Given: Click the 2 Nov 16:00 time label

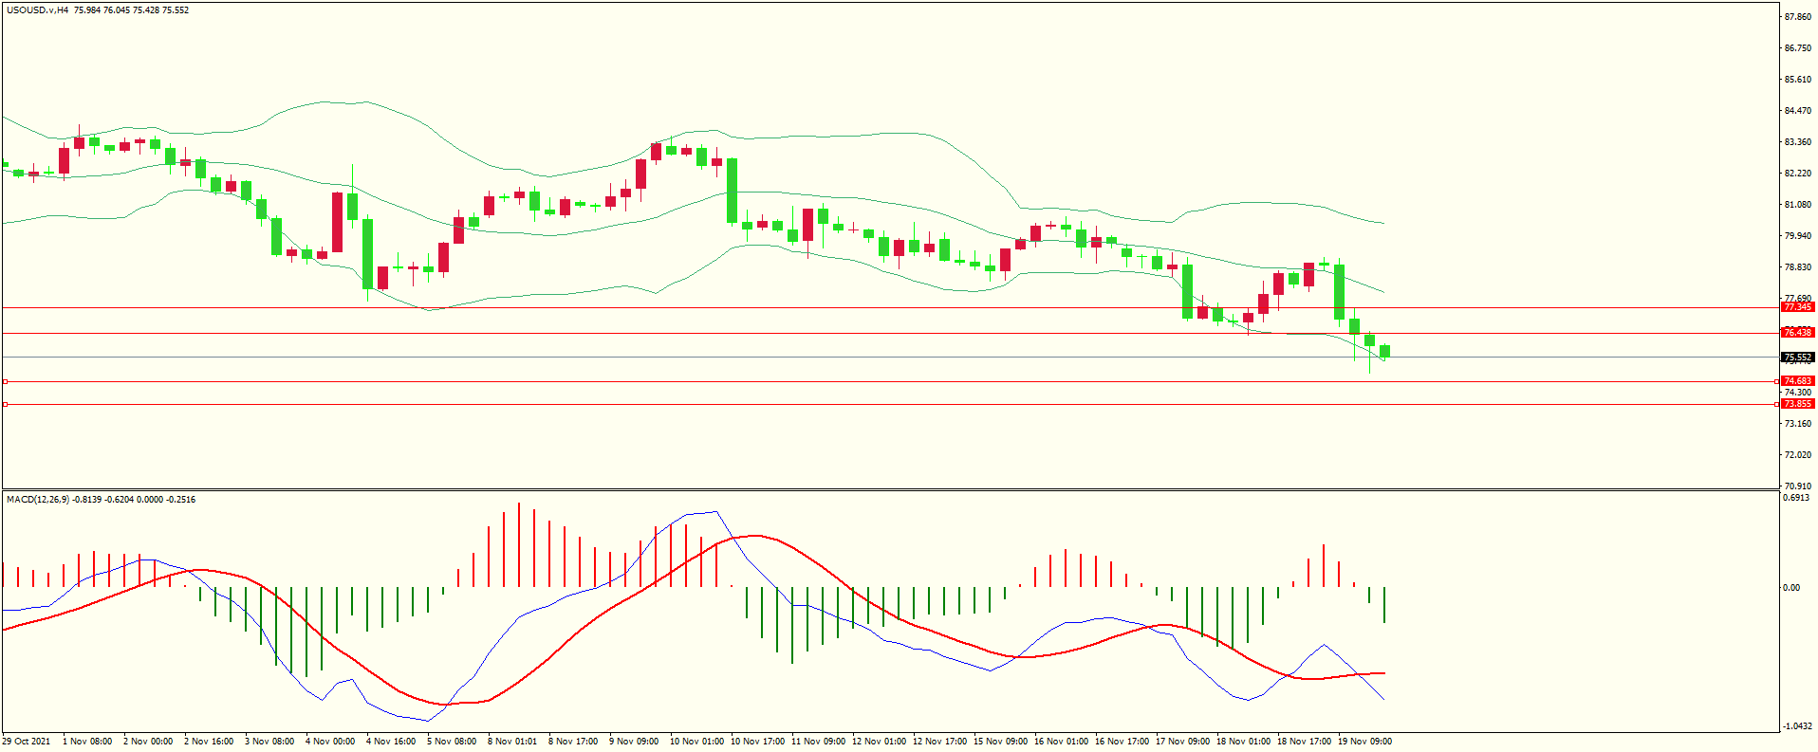Looking at the screenshot, I should pyautogui.click(x=209, y=742).
